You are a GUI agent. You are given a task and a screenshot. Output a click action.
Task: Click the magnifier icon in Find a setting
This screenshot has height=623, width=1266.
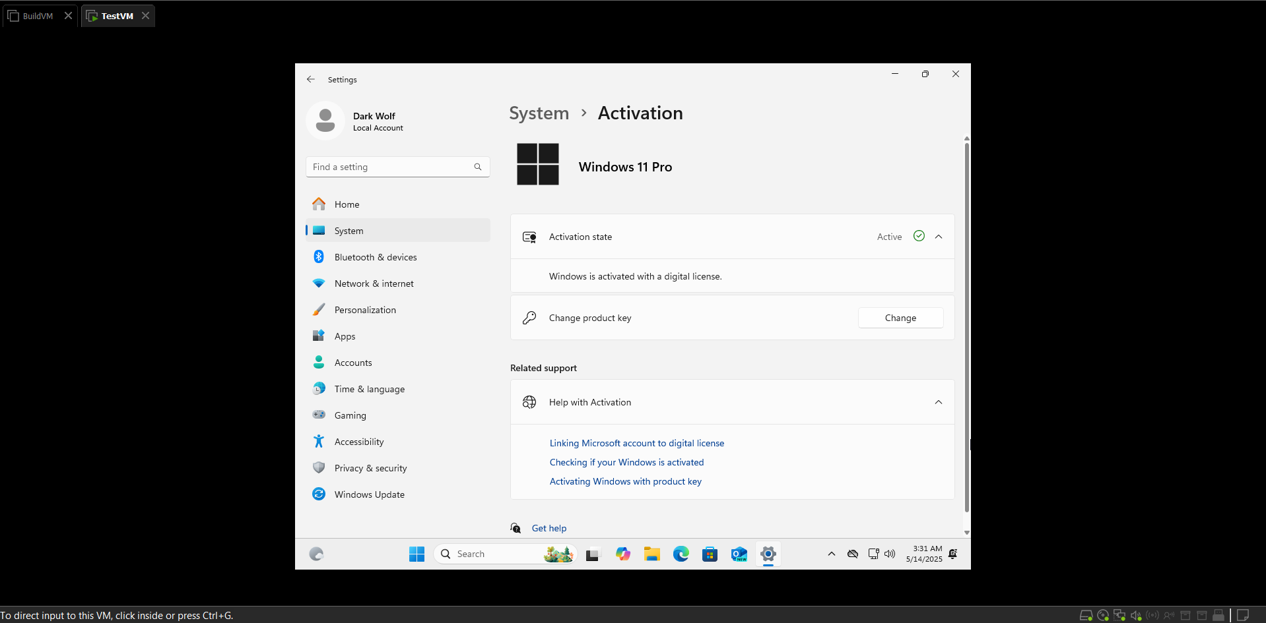(x=478, y=167)
